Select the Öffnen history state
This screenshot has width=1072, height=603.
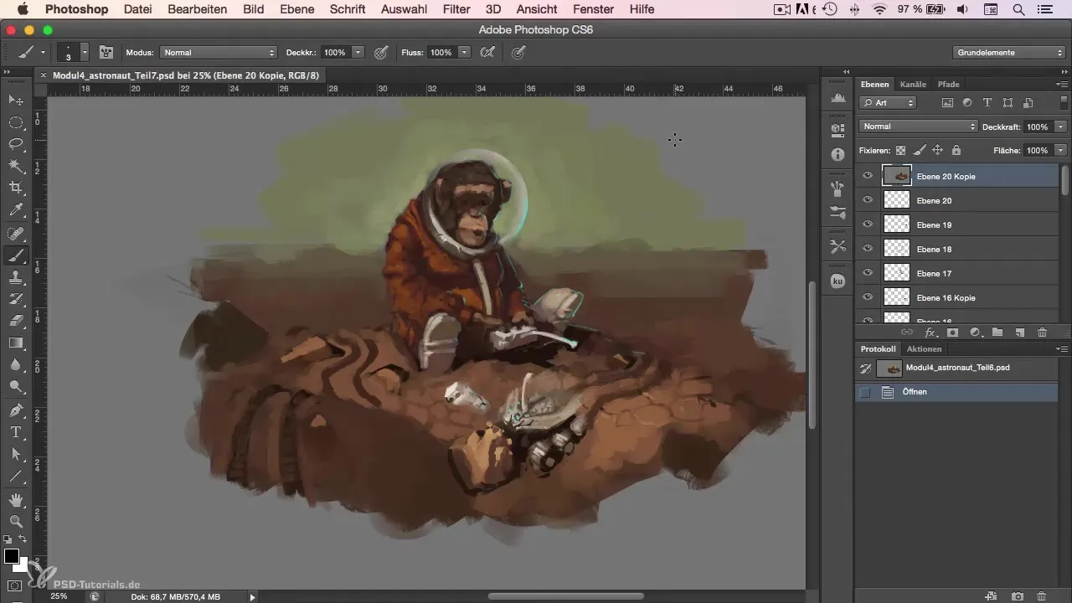[x=915, y=392]
